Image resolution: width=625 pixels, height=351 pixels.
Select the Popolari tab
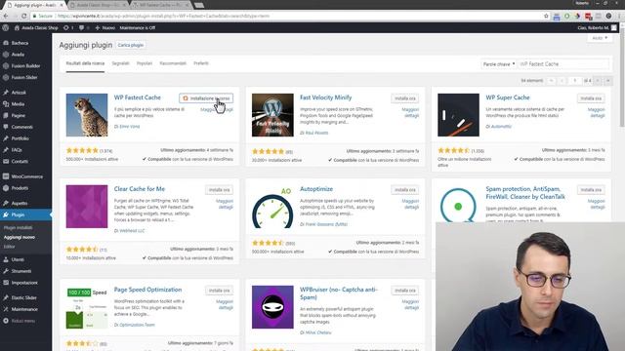pos(145,63)
